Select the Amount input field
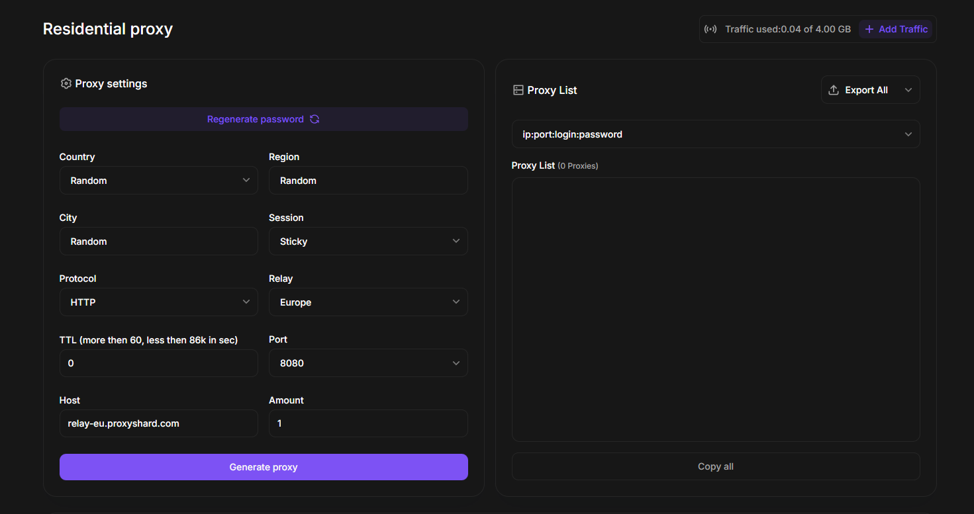974x514 pixels. pos(368,423)
